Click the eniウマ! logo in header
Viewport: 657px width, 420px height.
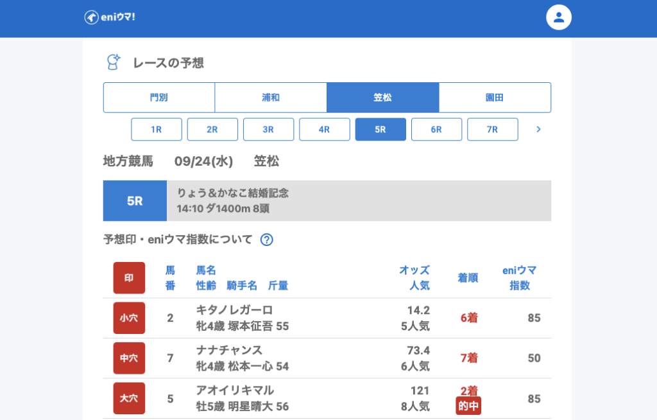coord(110,17)
